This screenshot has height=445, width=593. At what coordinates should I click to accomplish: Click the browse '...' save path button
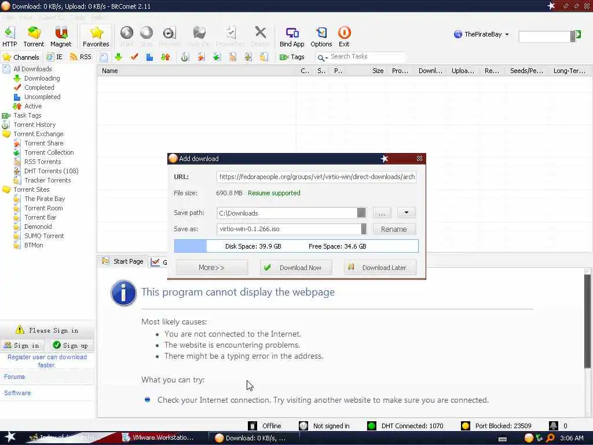pyautogui.click(x=382, y=213)
